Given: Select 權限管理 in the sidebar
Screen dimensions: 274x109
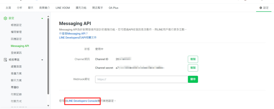Looking at the screenshot, I should tap(16, 32).
